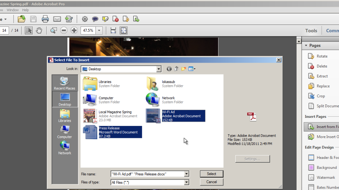Image resolution: width=339 pixels, height=190 pixels.
Task: Choose the Select tool arrow icon
Action: (29, 30)
